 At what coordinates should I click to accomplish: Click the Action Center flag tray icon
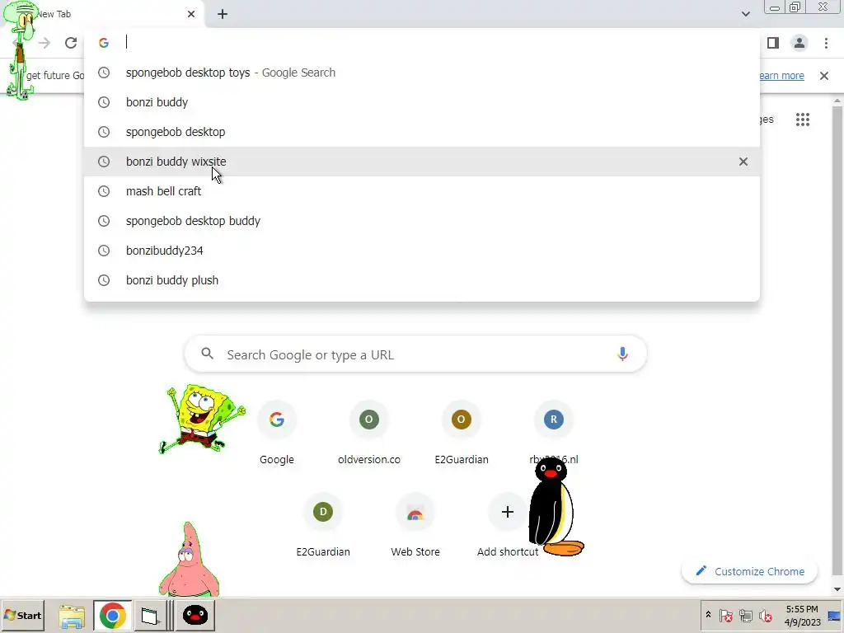point(725,615)
